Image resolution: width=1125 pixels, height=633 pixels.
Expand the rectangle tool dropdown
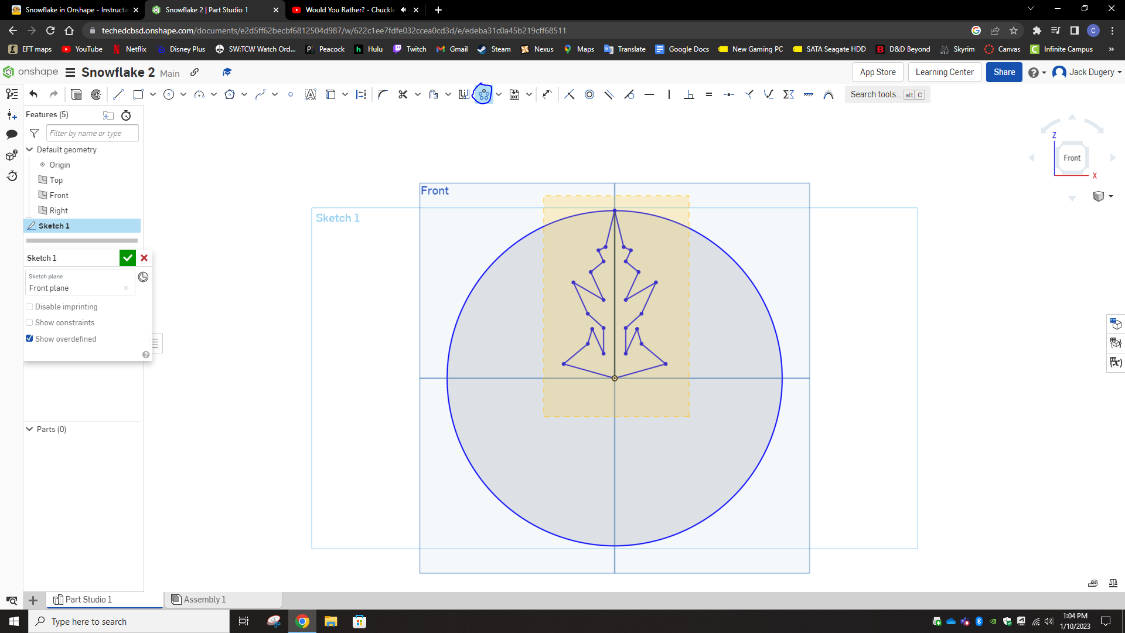[152, 94]
